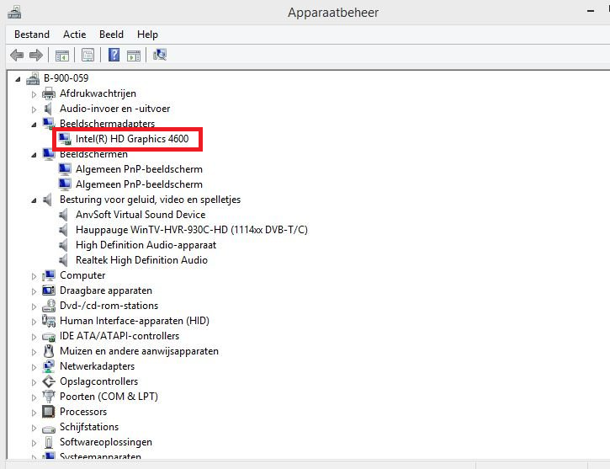This screenshot has height=469, width=610.
Task: Click the disc drive icon beside Dvd-/cd-rom-stations
Action: click(x=49, y=306)
